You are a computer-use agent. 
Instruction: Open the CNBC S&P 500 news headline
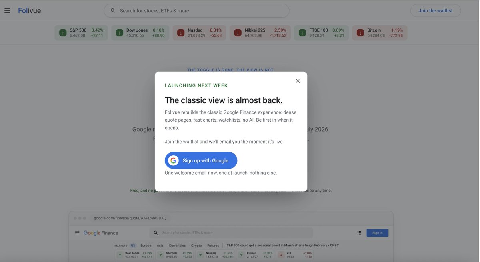pyautogui.click(x=283, y=246)
